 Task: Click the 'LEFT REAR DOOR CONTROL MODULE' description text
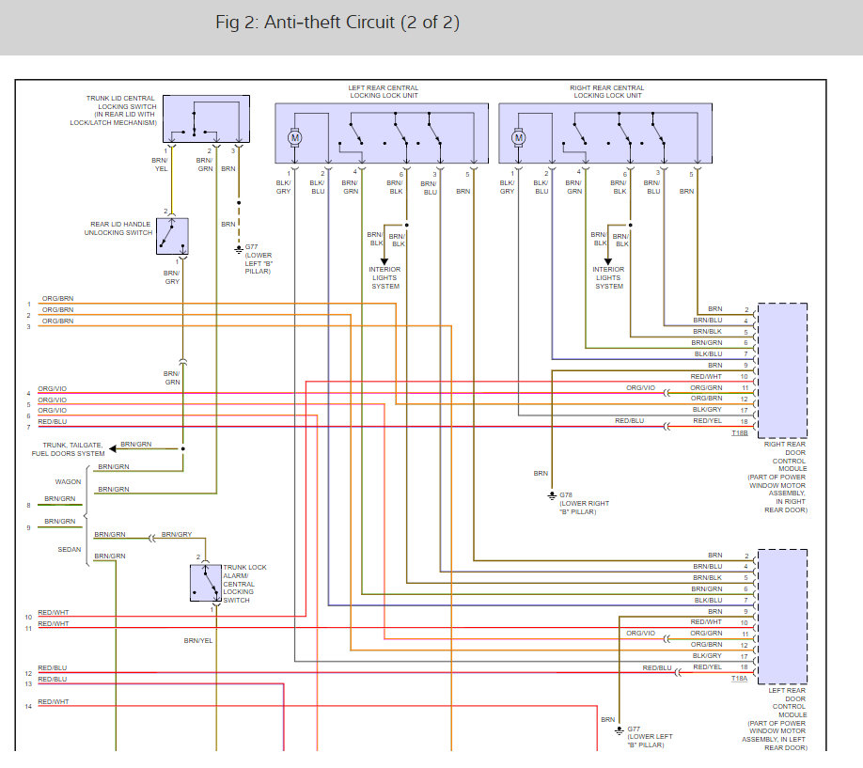tap(775, 719)
